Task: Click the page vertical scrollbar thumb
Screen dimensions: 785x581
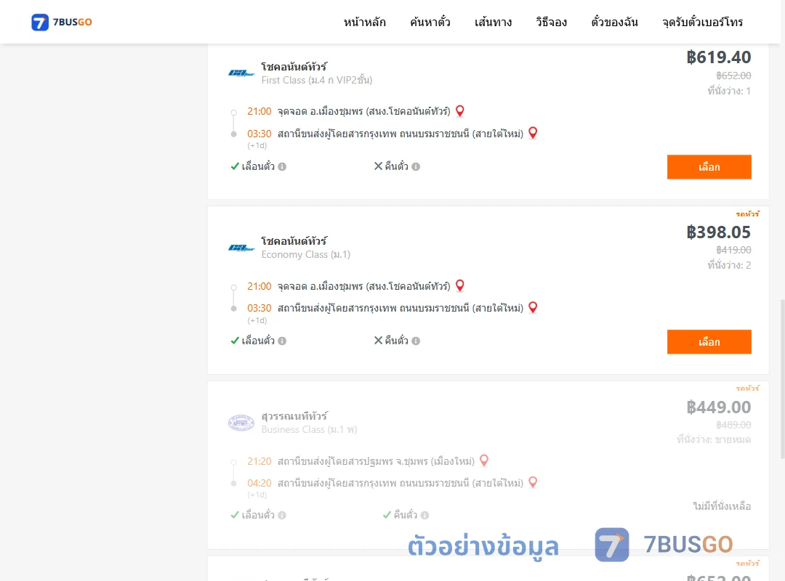Action: pyautogui.click(x=783, y=379)
